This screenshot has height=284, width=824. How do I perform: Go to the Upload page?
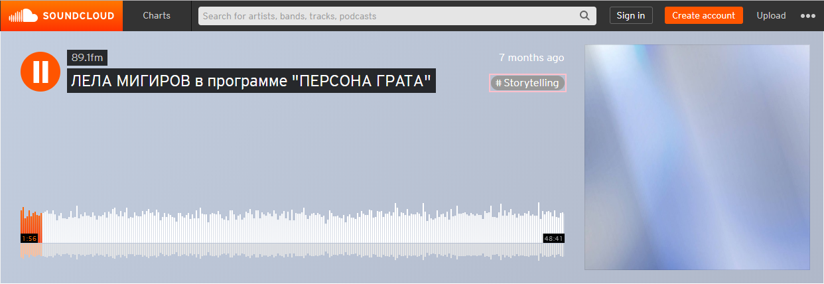tap(771, 16)
